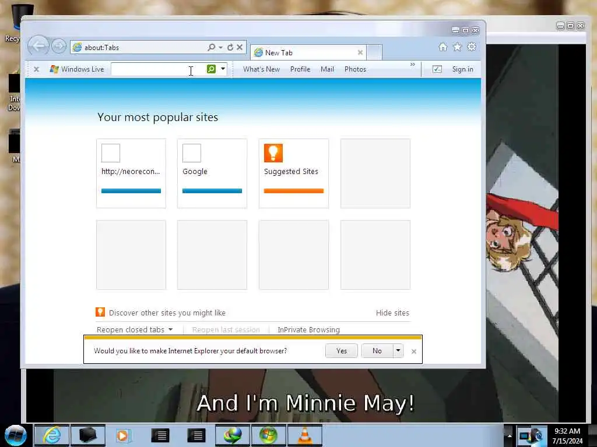Select the New Tab tab
The height and width of the screenshot is (447, 597).
pyautogui.click(x=308, y=52)
